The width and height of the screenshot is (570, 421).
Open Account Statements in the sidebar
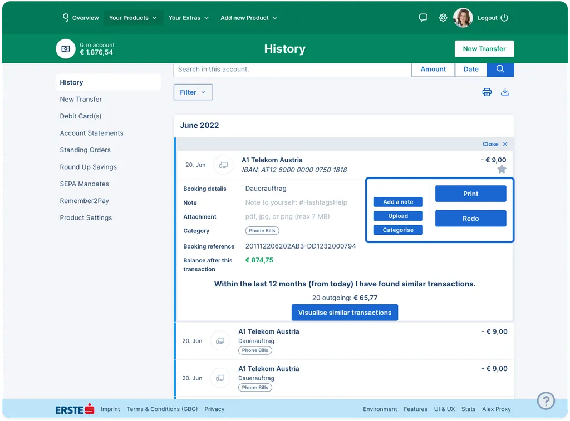tap(92, 133)
